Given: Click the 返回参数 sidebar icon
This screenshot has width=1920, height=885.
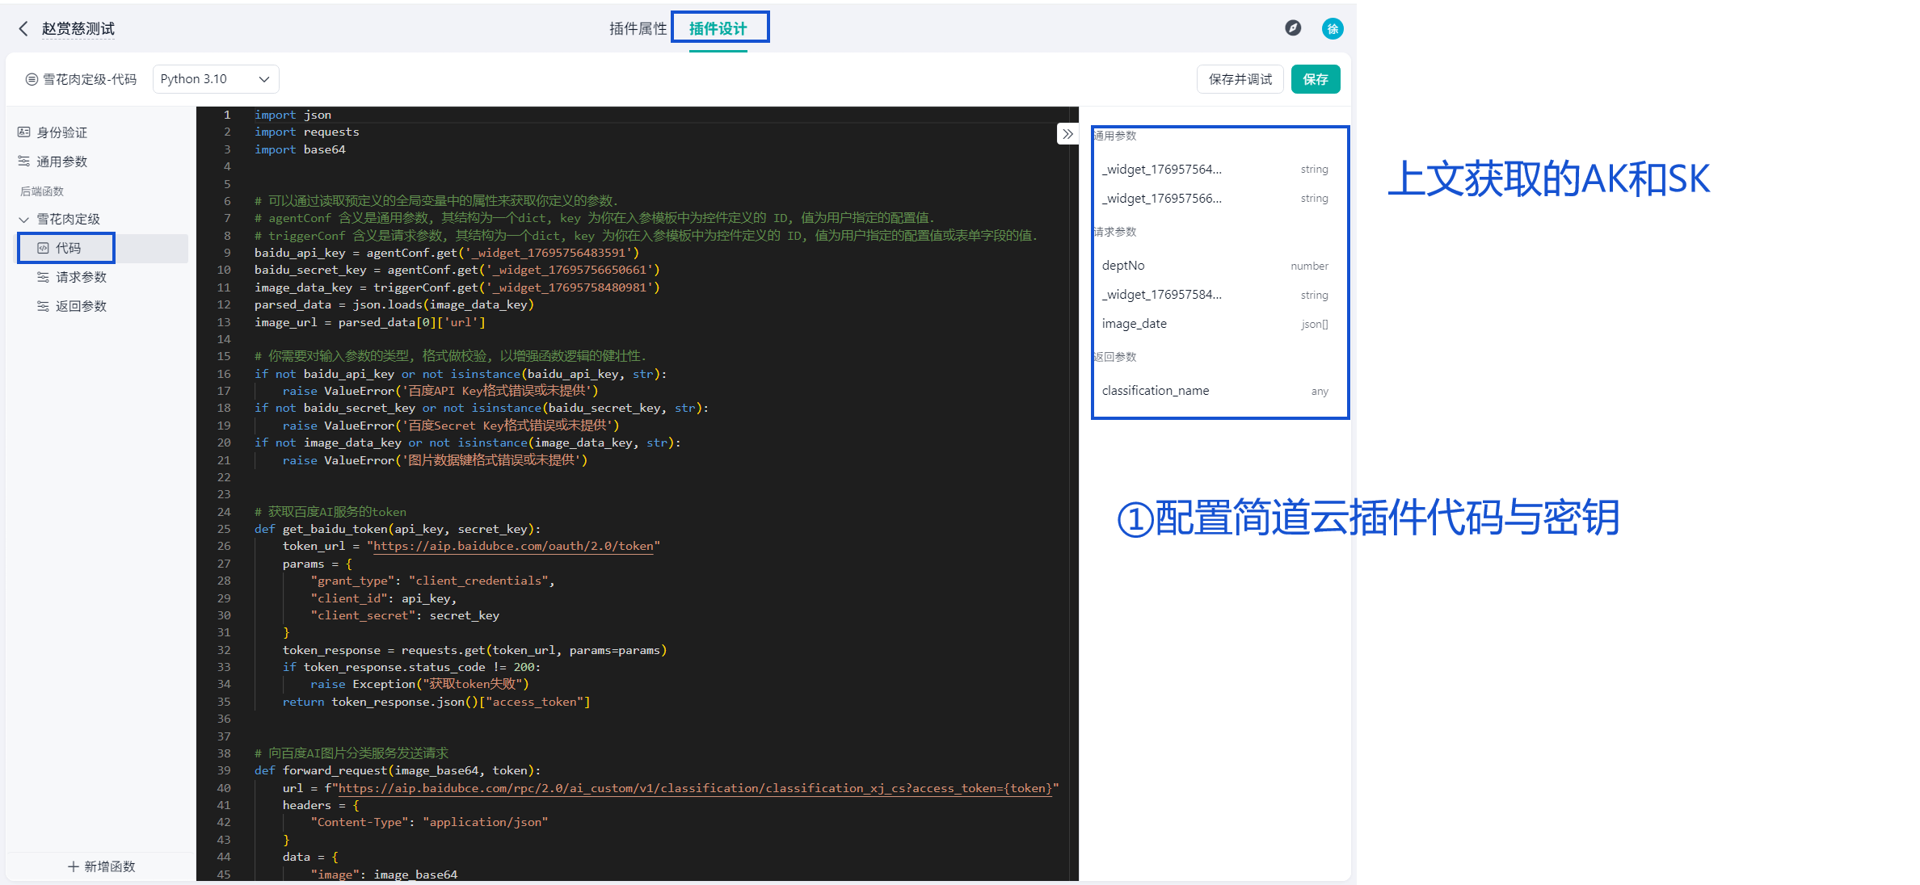Looking at the screenshot, I should pos(44,306).
